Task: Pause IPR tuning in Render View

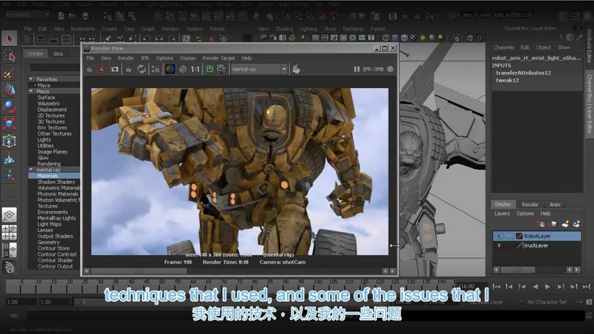Action: (x=357, y=70)
